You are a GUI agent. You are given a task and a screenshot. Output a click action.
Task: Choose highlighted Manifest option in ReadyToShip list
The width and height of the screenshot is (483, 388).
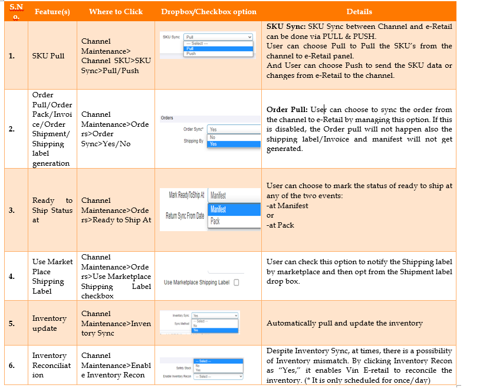[234, 209]
